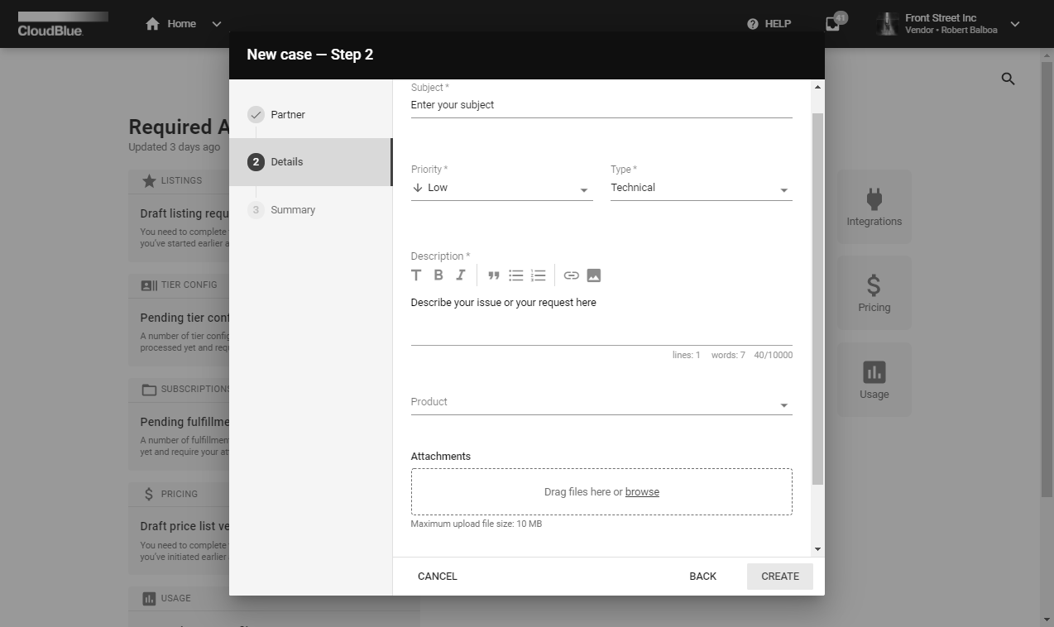Insert a blockquote in the description
This screenshot has height=627, width=1054.
pyautogui.click(x=493, y=275)
